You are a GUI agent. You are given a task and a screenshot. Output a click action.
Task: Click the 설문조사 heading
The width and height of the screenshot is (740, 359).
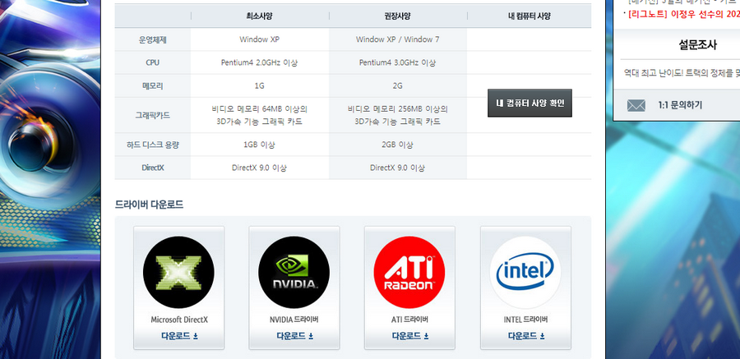click(697, 45)
